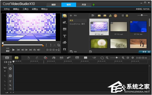The width and height of the screenshot is (152, 95).
Task: Jump to the start of clip
Action: coord(18,50)
